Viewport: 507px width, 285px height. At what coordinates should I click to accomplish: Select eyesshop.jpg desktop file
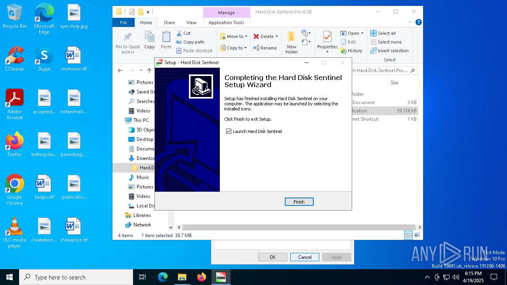coord(74,16)
